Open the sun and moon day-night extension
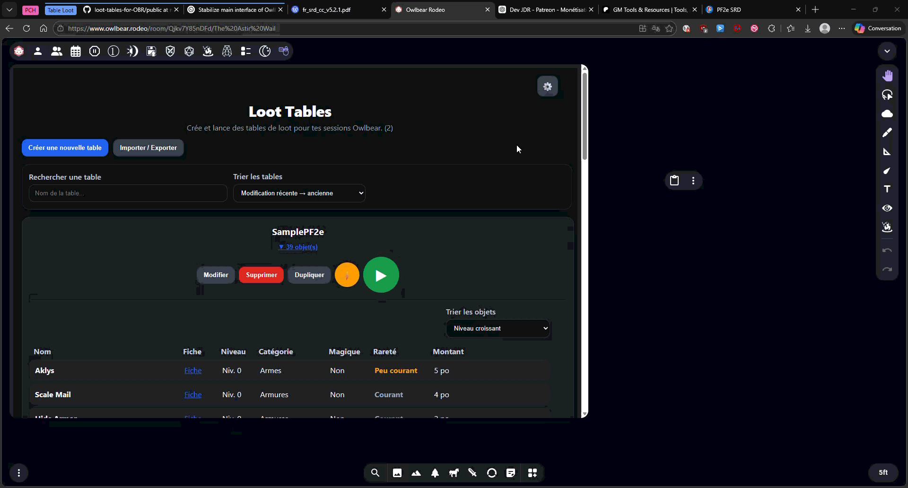 pos(132,51)
